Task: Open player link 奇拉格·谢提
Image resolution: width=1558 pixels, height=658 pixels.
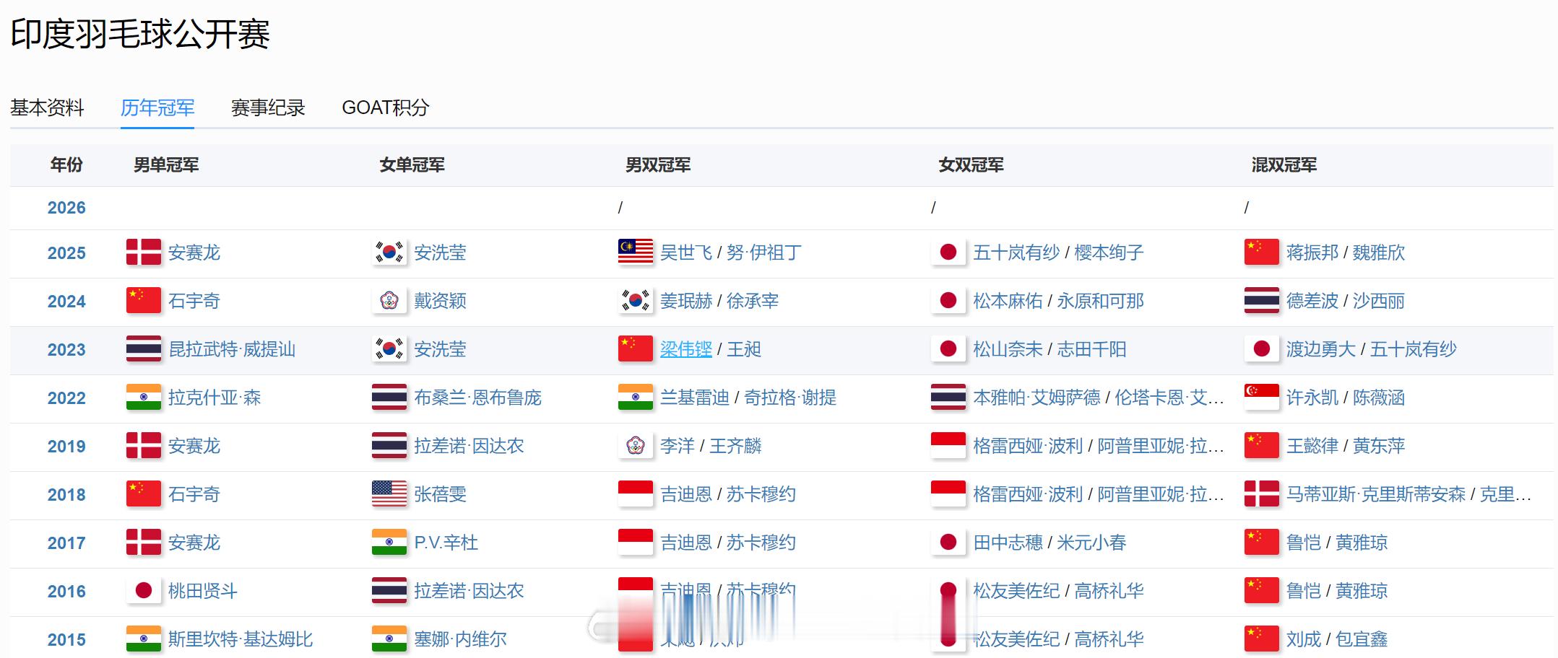Action: [x=790, y=398]
